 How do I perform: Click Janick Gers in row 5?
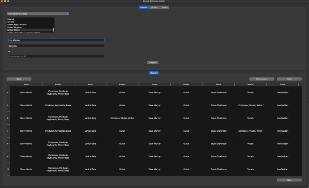point(90,105)
